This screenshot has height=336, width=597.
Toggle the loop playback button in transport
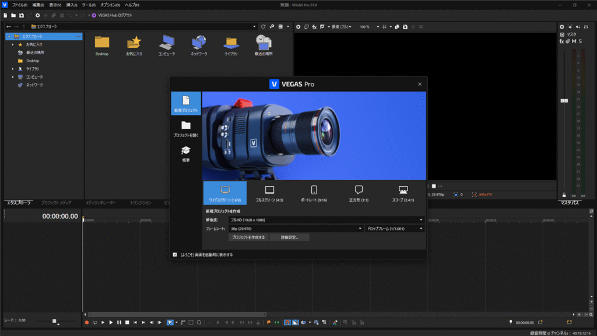coord(94,322)
